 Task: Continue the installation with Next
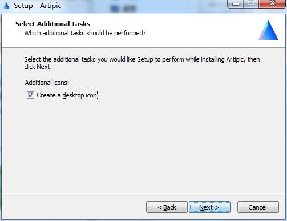pos(209,207)
